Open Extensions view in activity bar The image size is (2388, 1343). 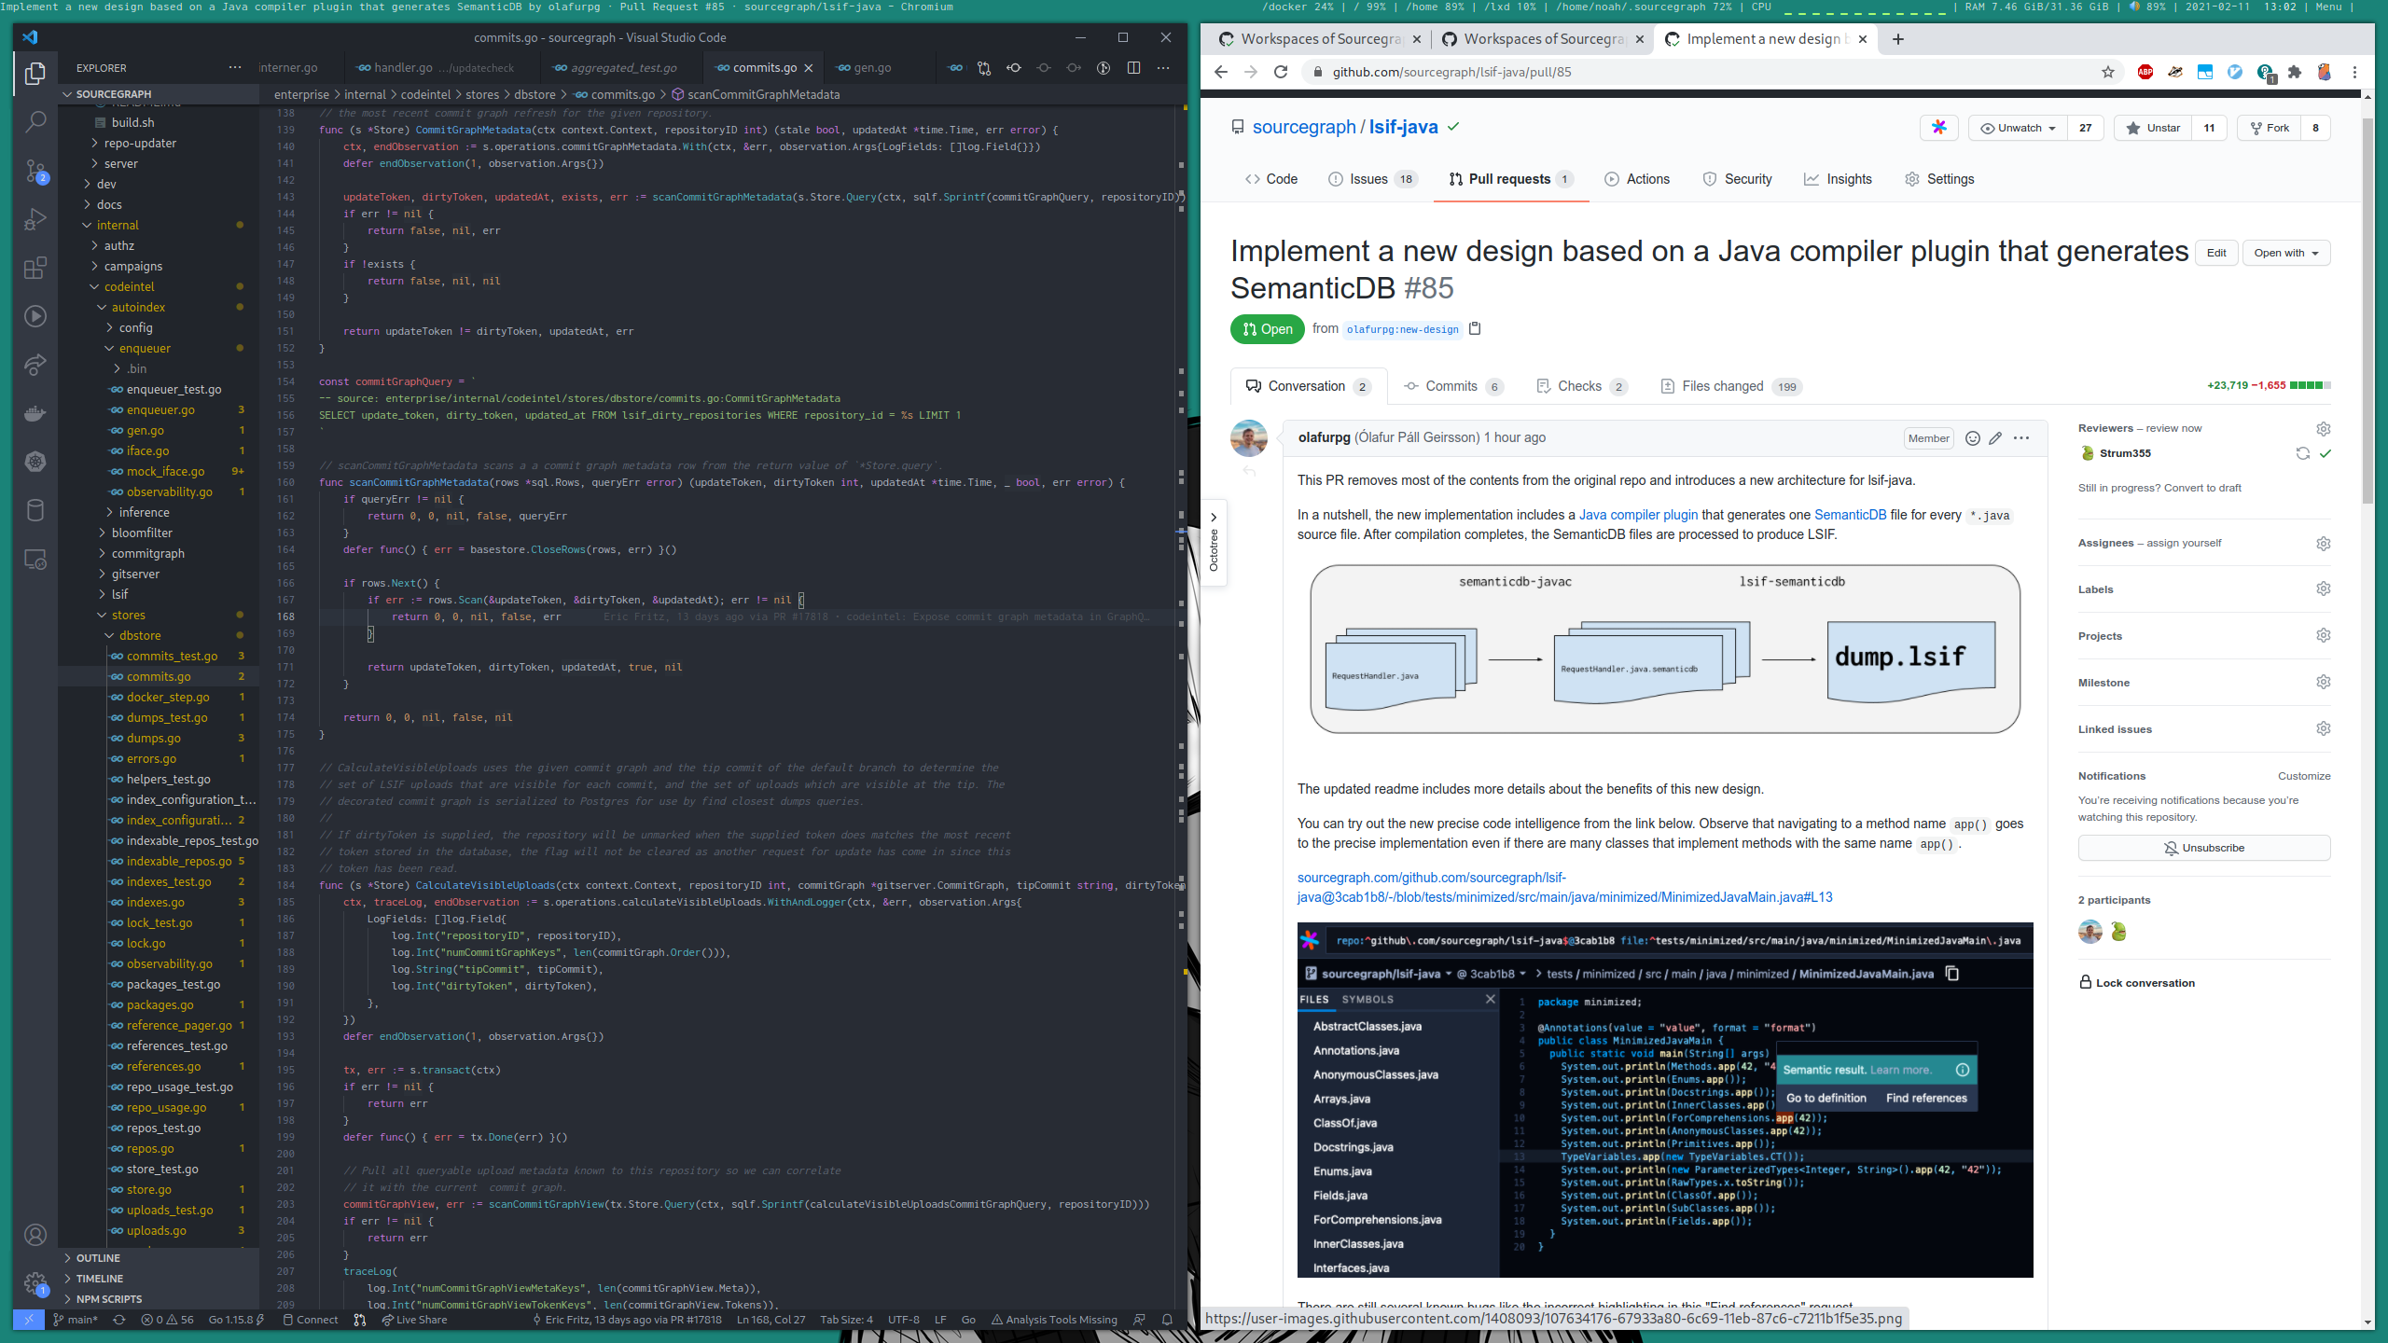[35, 268]
